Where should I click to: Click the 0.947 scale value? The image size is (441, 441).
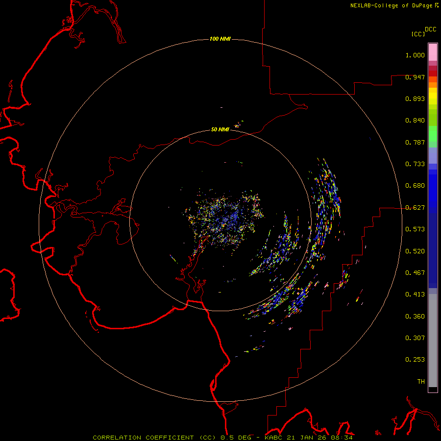(x=415, y=77)
